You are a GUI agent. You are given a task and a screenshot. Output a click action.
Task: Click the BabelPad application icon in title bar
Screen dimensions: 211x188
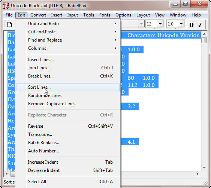(6, 6)
